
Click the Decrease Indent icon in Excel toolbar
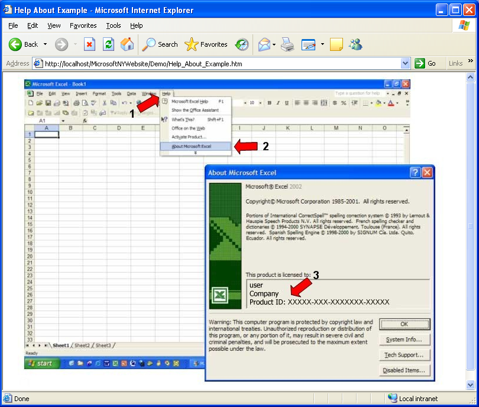pos(354,103)
